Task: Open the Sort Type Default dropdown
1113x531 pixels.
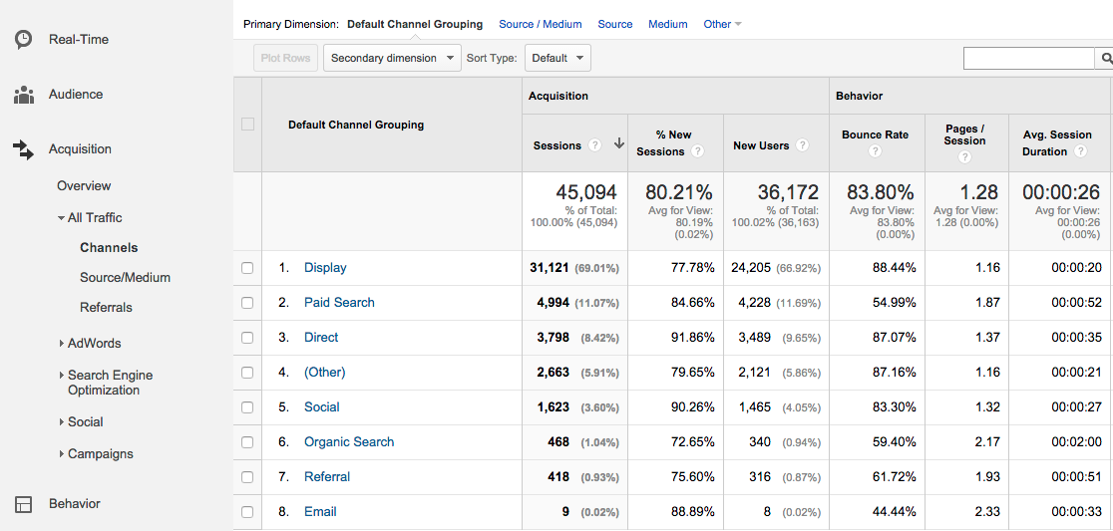Action: coord(557,58)
